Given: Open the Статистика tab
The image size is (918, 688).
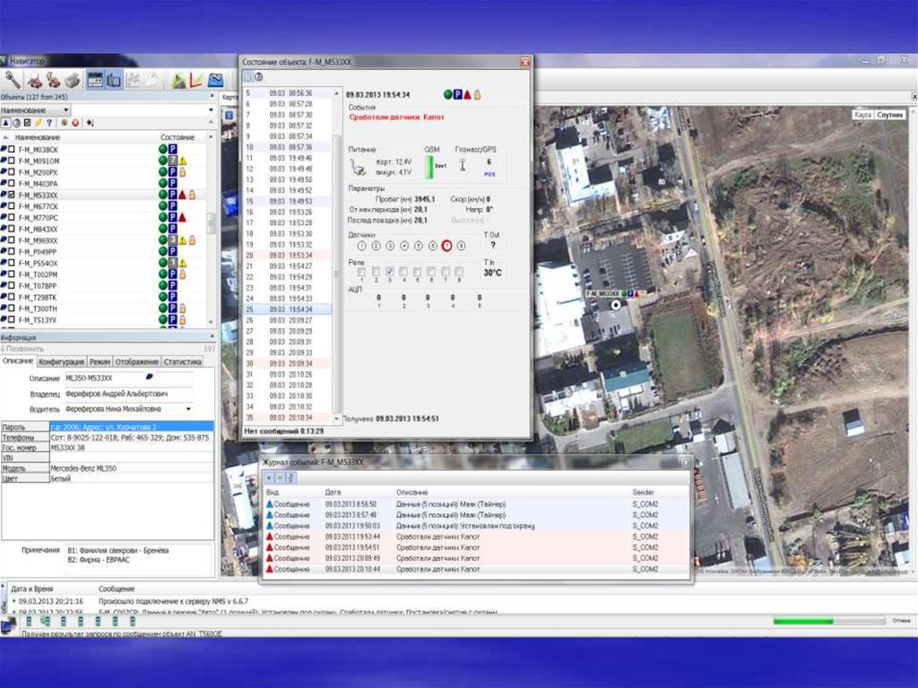Looking at the screenshot, I should tap(182, 361).
